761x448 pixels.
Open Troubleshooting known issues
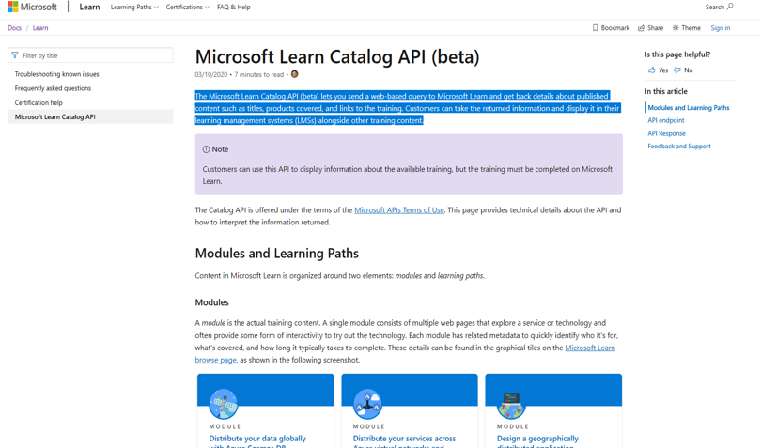click(56, 74)
